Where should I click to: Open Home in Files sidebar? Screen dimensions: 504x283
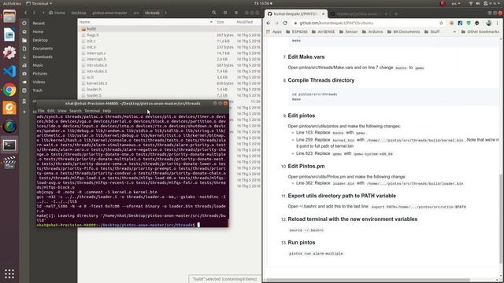click(38, 31)
